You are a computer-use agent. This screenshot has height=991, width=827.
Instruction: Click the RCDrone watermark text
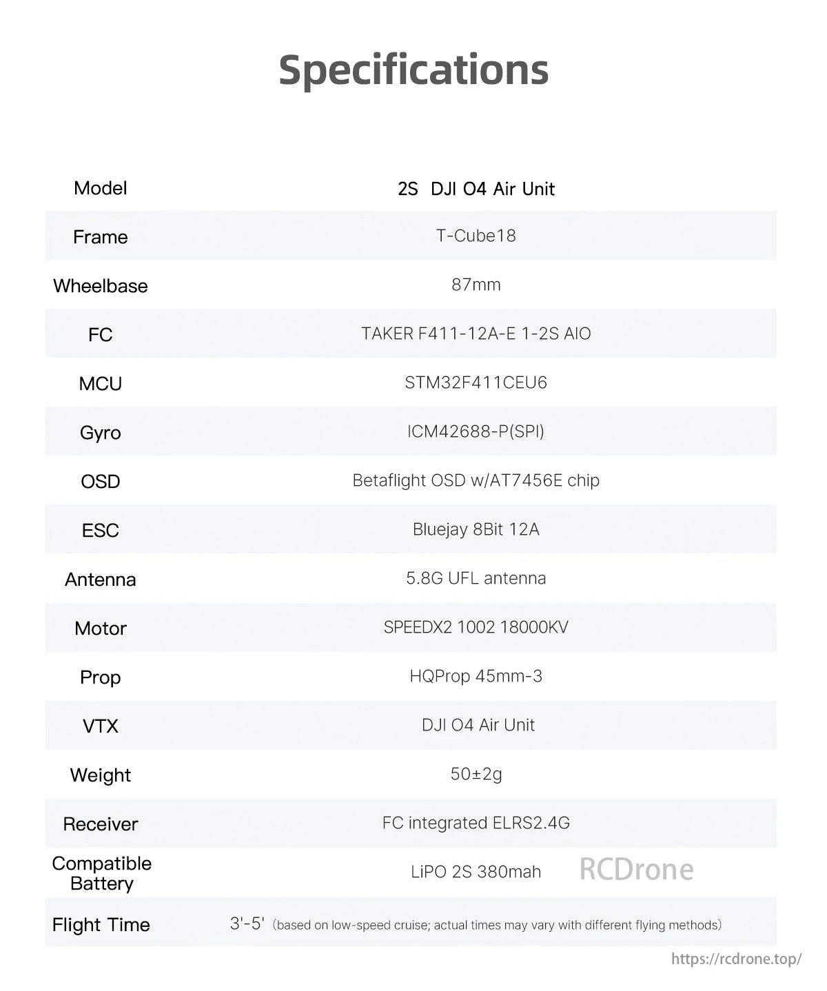pos(636,869)
